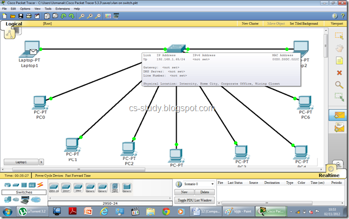
Task: Choose the Delete red X tool
Action: (339, 73)
